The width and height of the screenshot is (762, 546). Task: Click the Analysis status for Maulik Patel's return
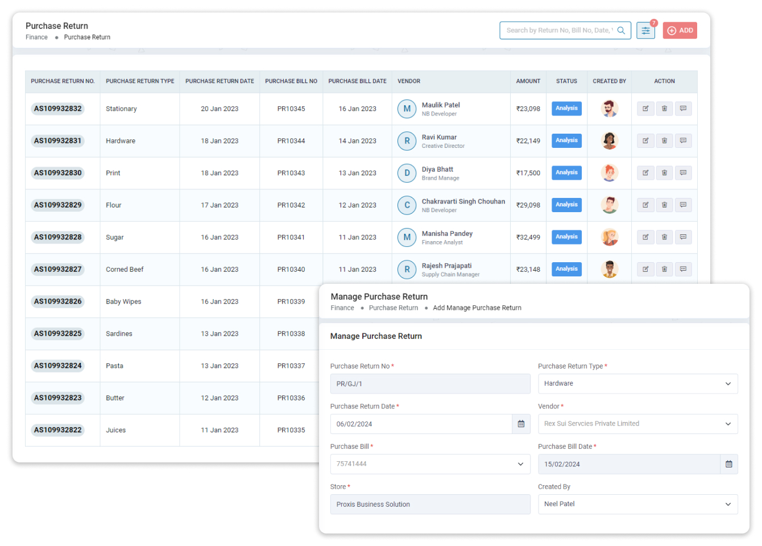click(x=566, y=108)
